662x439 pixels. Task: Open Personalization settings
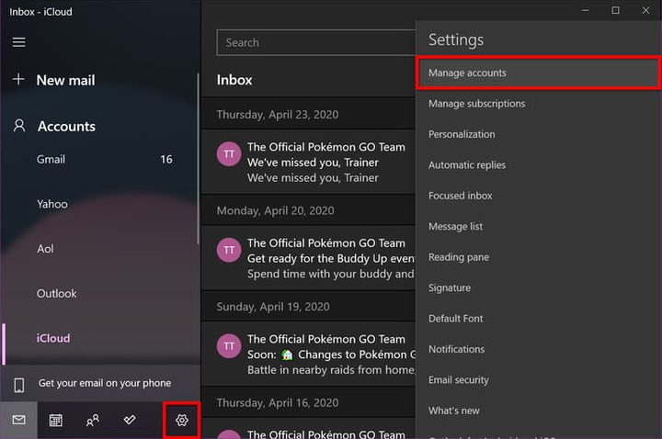click(x=462, y=134)
